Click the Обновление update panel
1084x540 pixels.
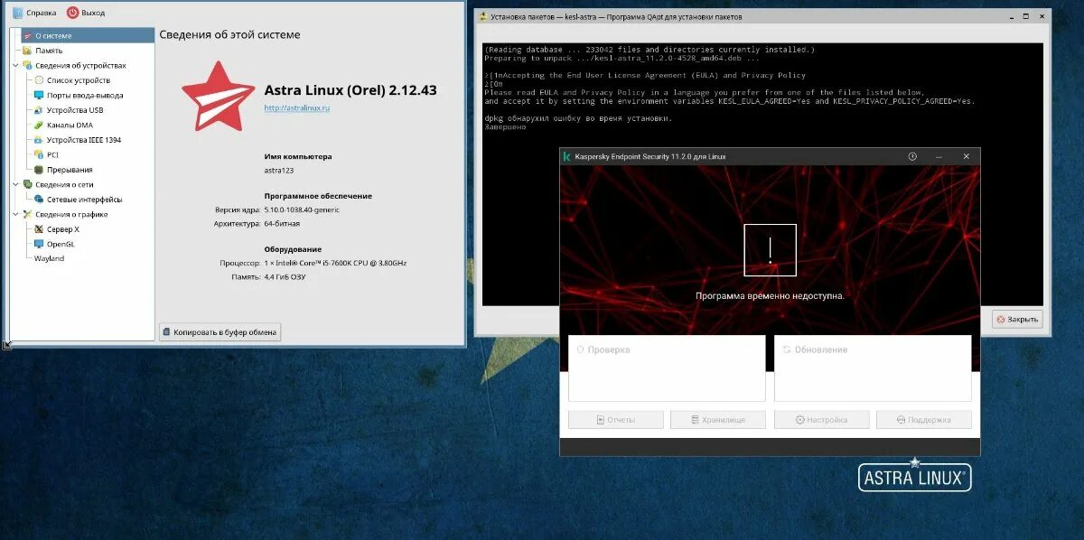coord(873,368)
